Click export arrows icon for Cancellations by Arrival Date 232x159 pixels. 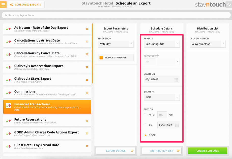click(8, 42)
